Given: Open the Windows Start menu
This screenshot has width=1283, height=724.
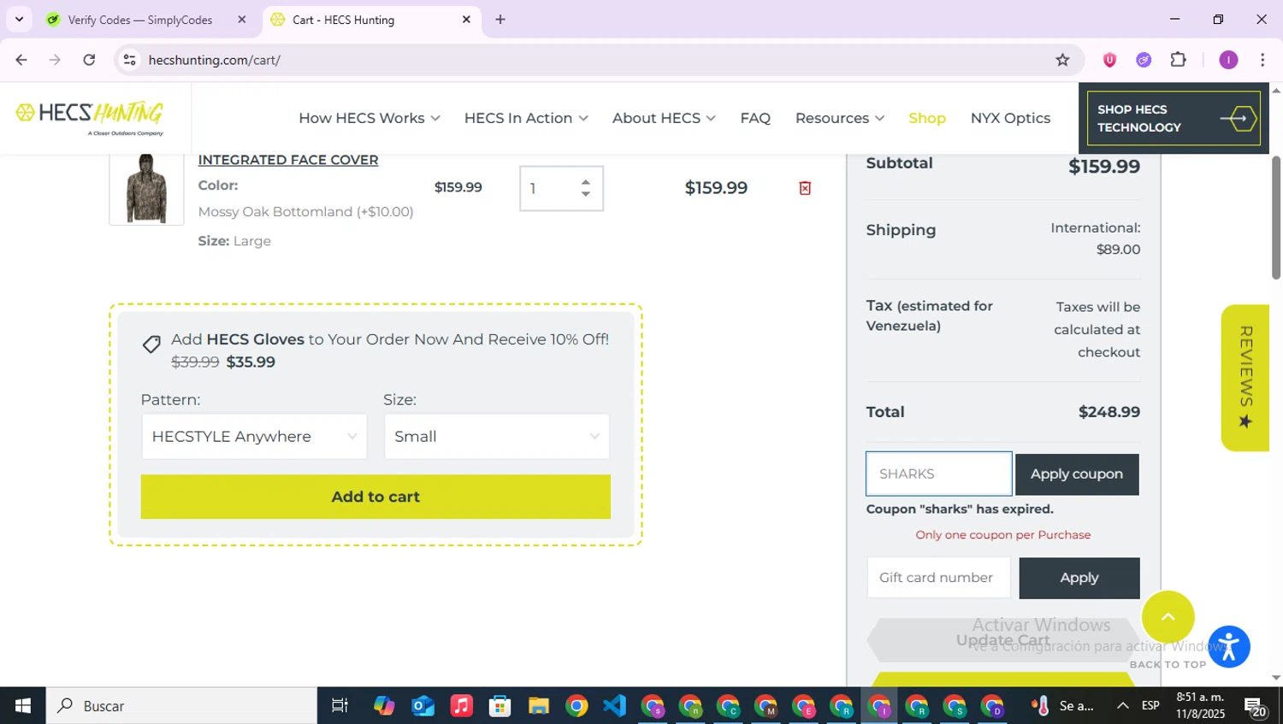Looking at the screenshot, I should 23,706.
